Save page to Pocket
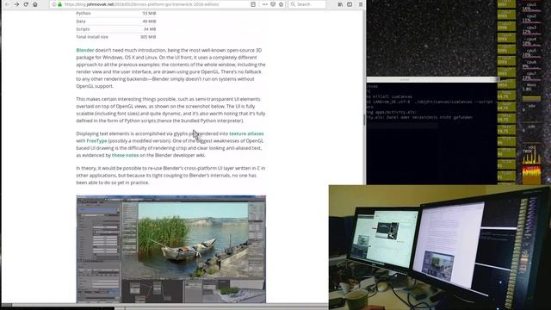This screenshot has height=310, width=551. [x=273, y=4]
